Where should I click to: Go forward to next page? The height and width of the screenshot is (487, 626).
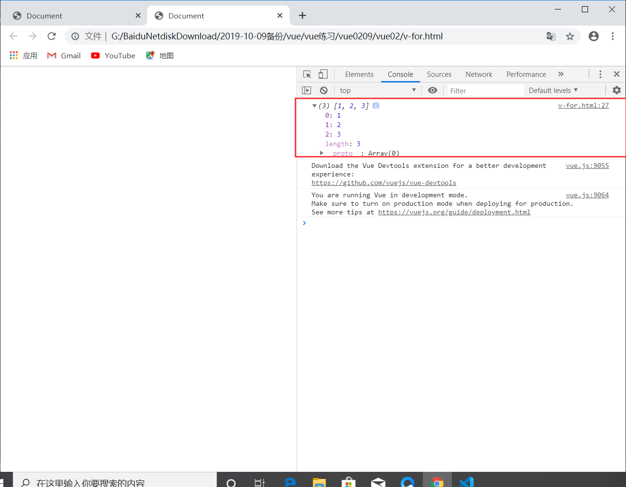point(32,36)
